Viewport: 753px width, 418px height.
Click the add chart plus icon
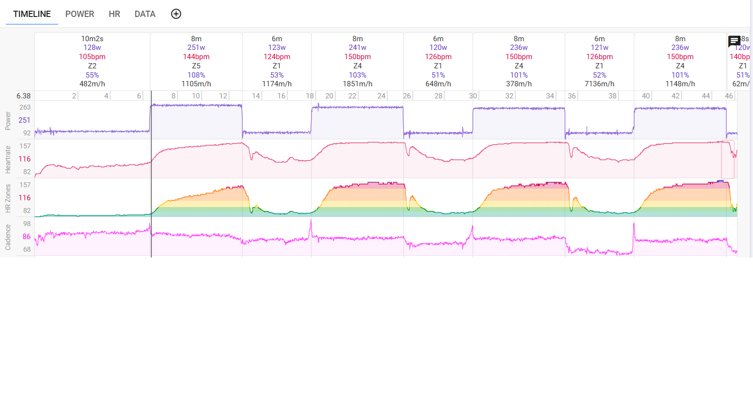point(176,14)
